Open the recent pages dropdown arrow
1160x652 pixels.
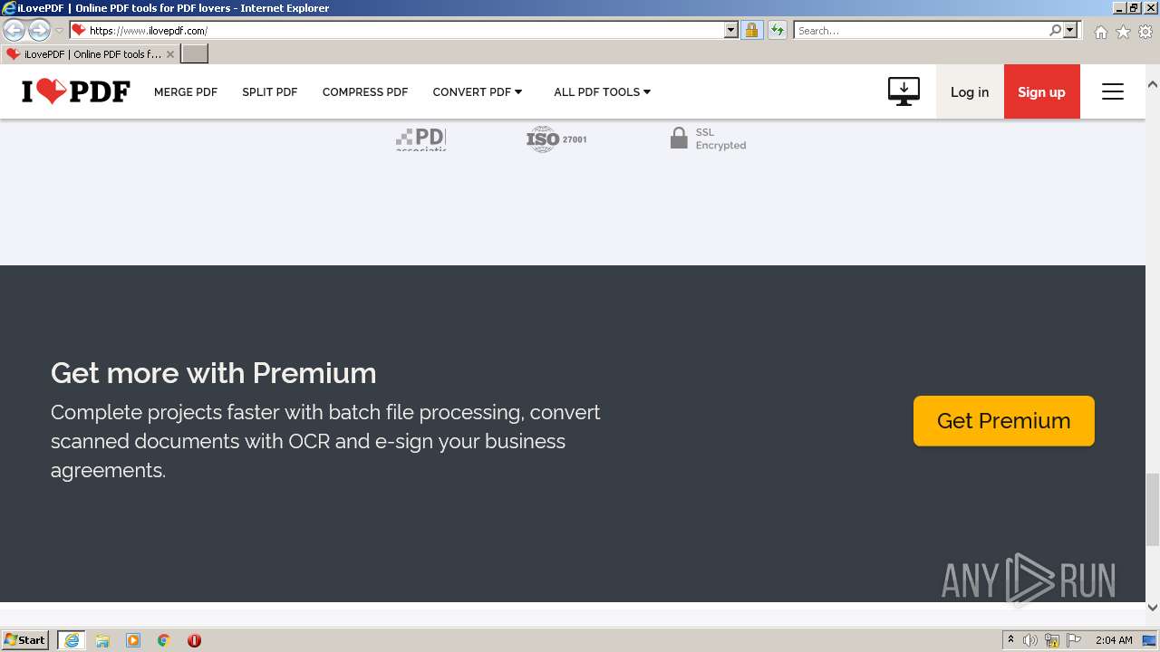point(59,31)
